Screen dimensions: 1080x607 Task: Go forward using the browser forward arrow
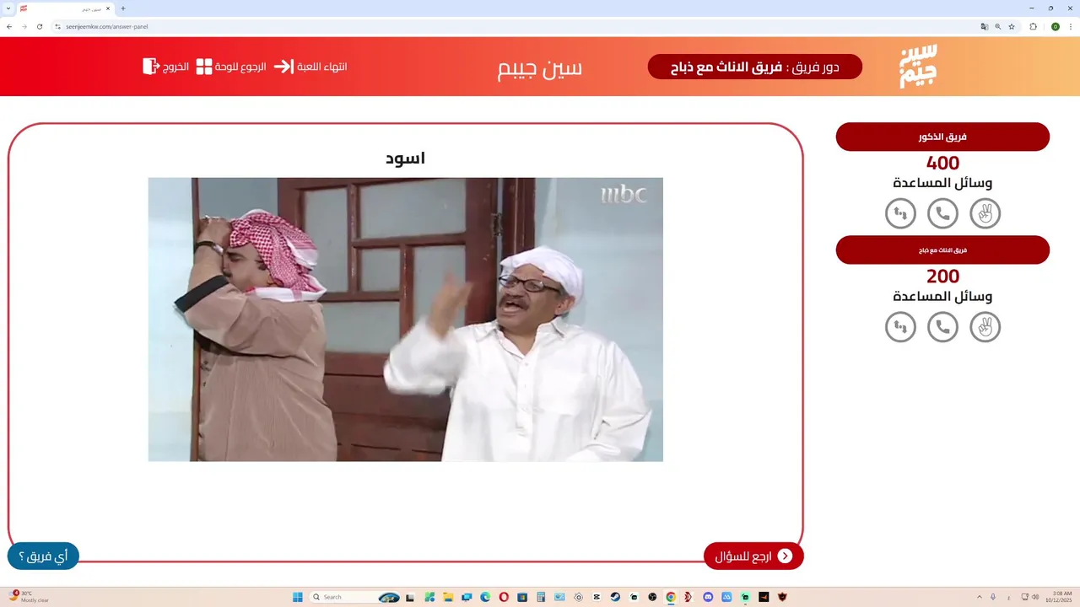(x=24, y=26)
